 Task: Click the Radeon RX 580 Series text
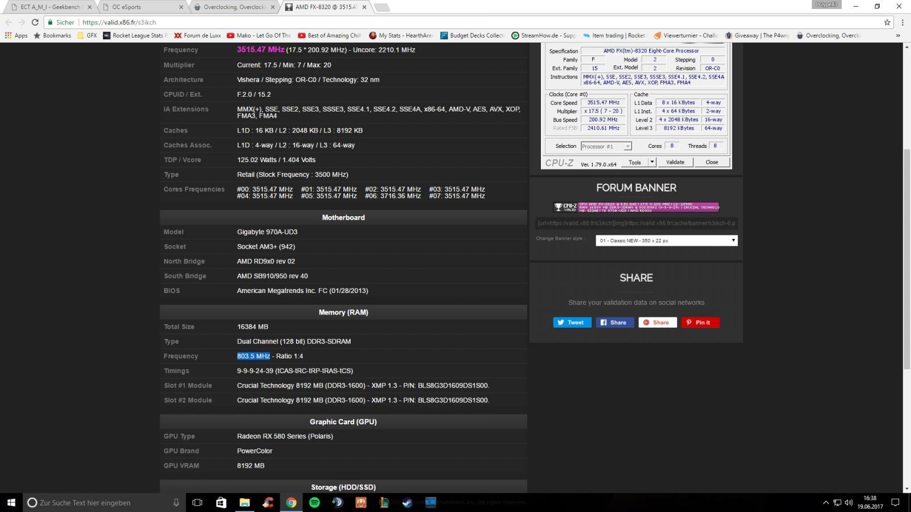[285, 436]
